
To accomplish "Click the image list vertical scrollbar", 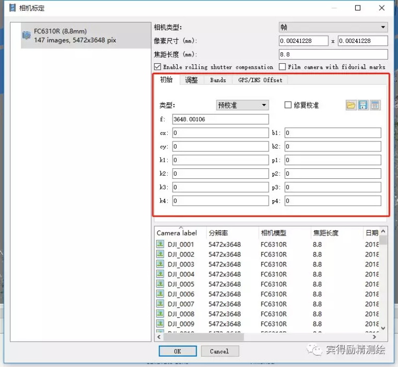I will coord(383,284).
